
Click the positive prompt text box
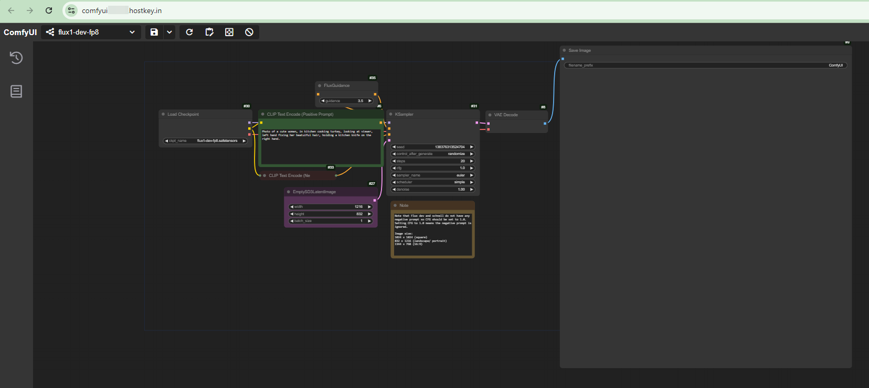[x=320, y=147]
